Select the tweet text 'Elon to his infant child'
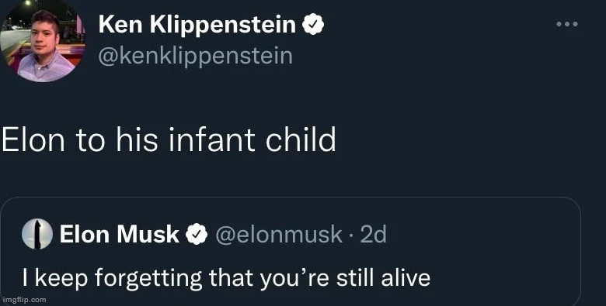The image size is (606, 306). [169, 139]
